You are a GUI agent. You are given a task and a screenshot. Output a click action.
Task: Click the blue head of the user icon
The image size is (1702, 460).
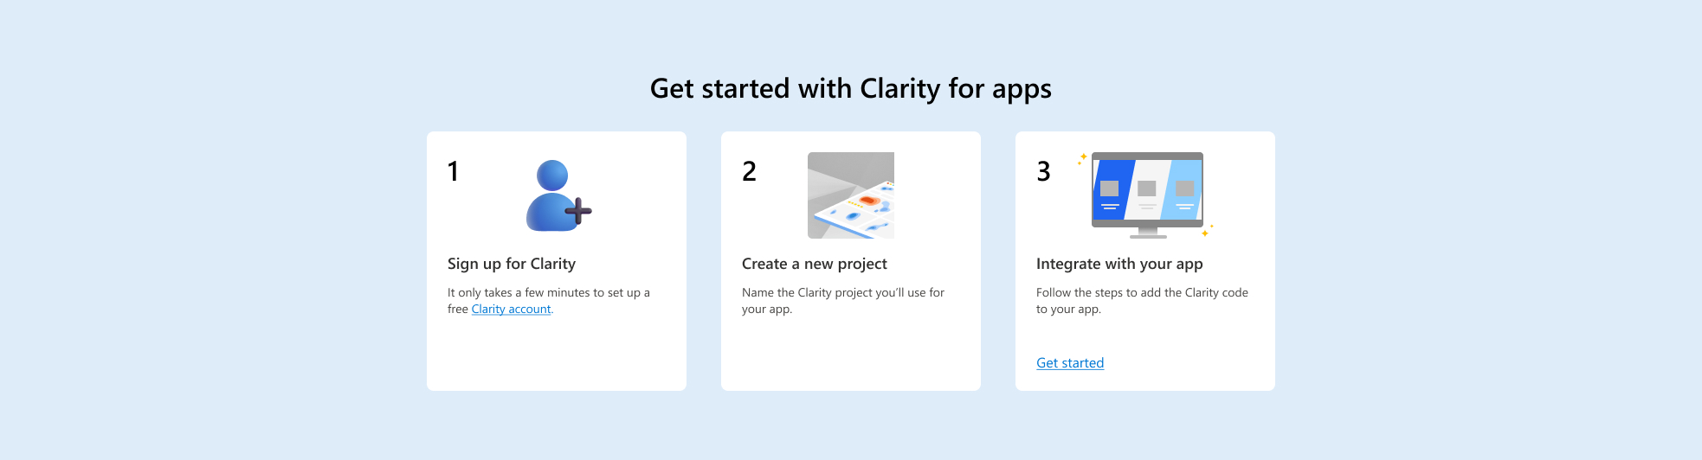552,175
